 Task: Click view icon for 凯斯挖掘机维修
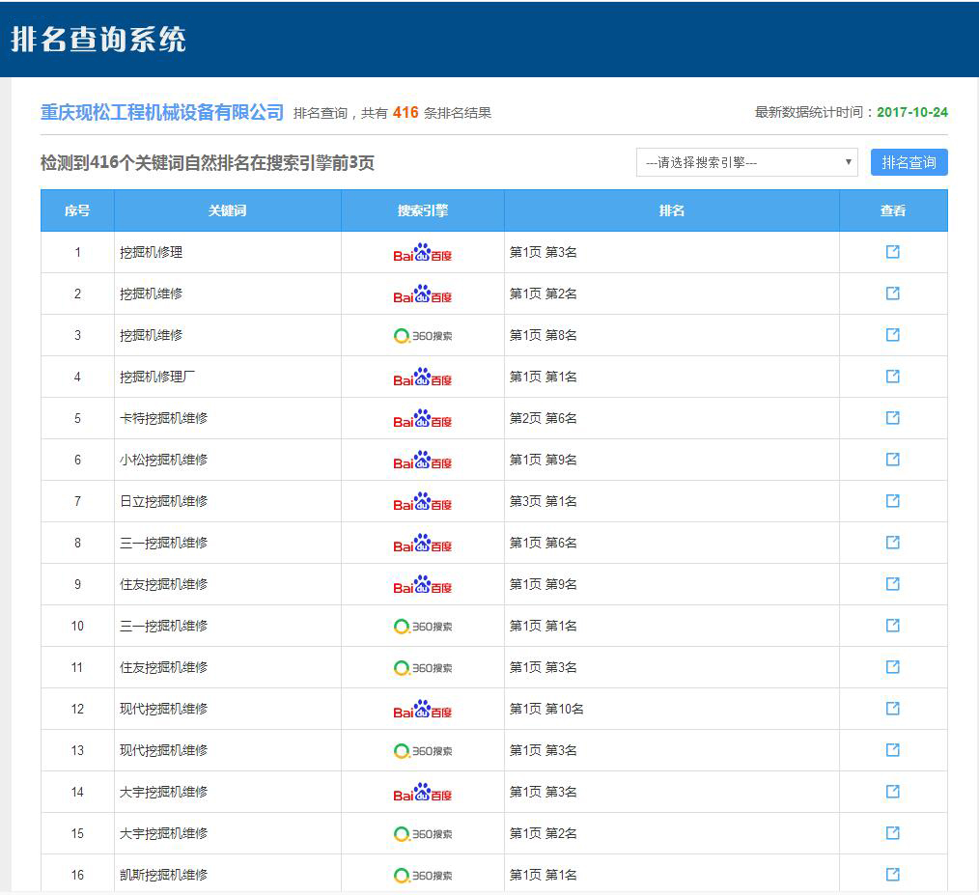click(x=893, y=875)
